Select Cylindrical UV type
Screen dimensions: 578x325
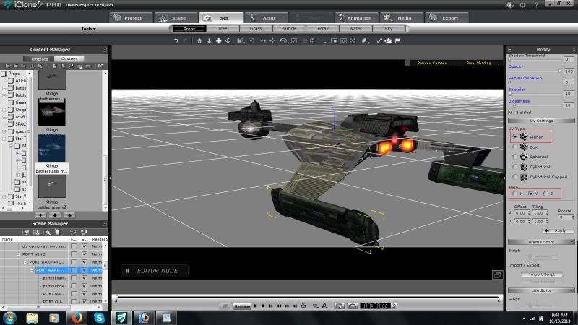(515, 167)
